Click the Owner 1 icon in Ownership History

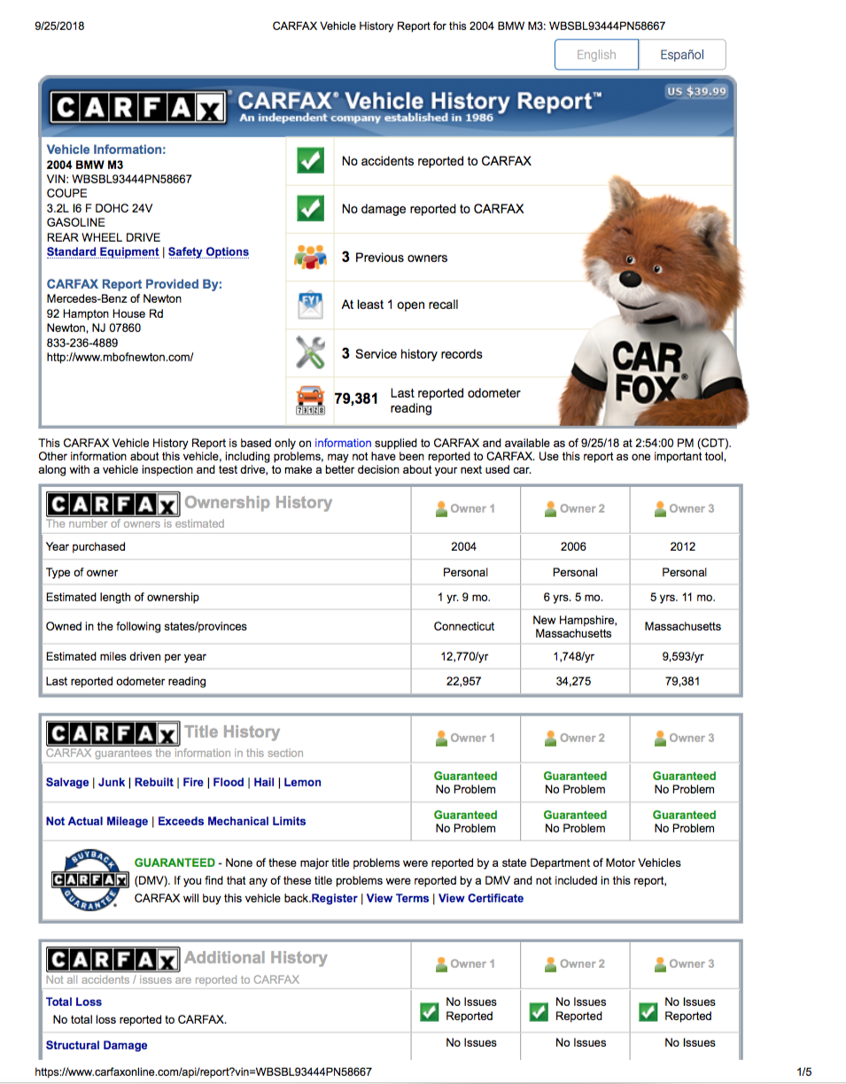[443, 508]
